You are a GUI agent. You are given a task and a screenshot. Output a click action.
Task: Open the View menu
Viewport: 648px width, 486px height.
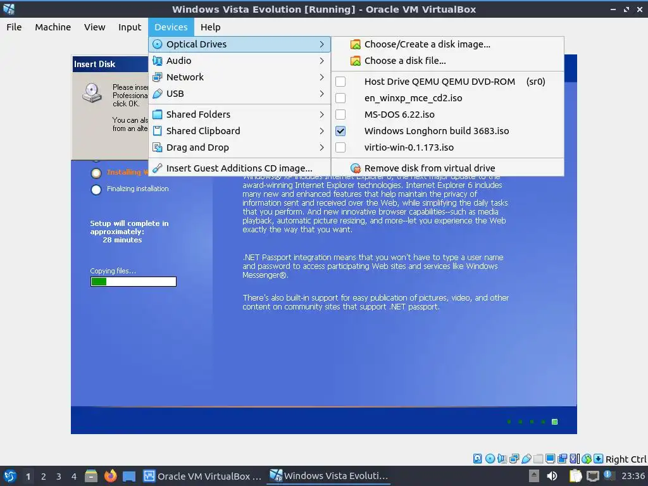click(95, 27)
